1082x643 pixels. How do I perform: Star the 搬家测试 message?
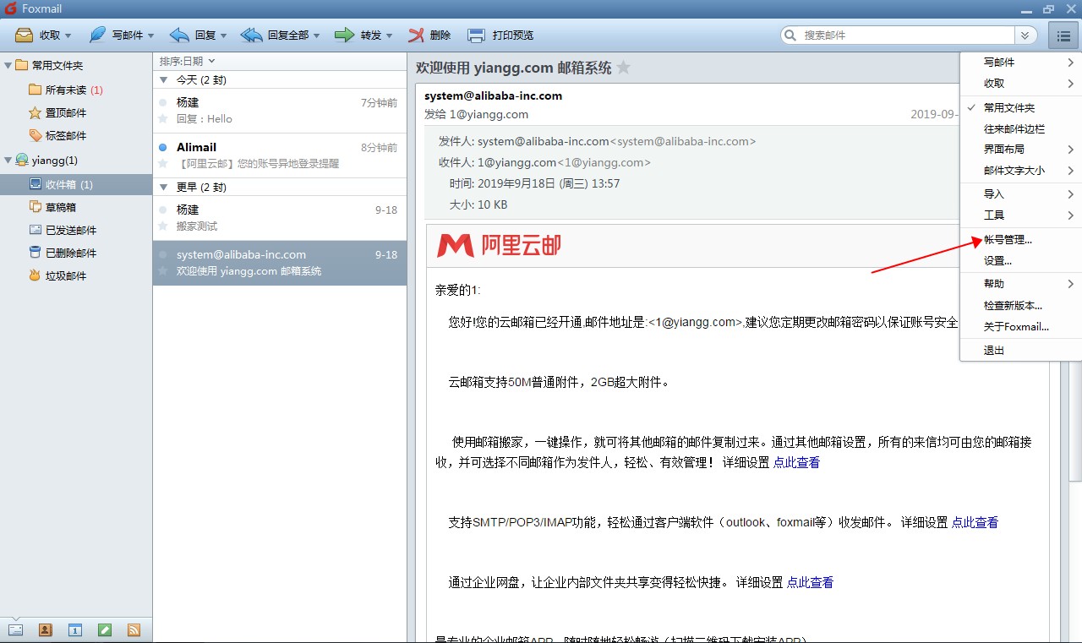click(x=163, y=226)
